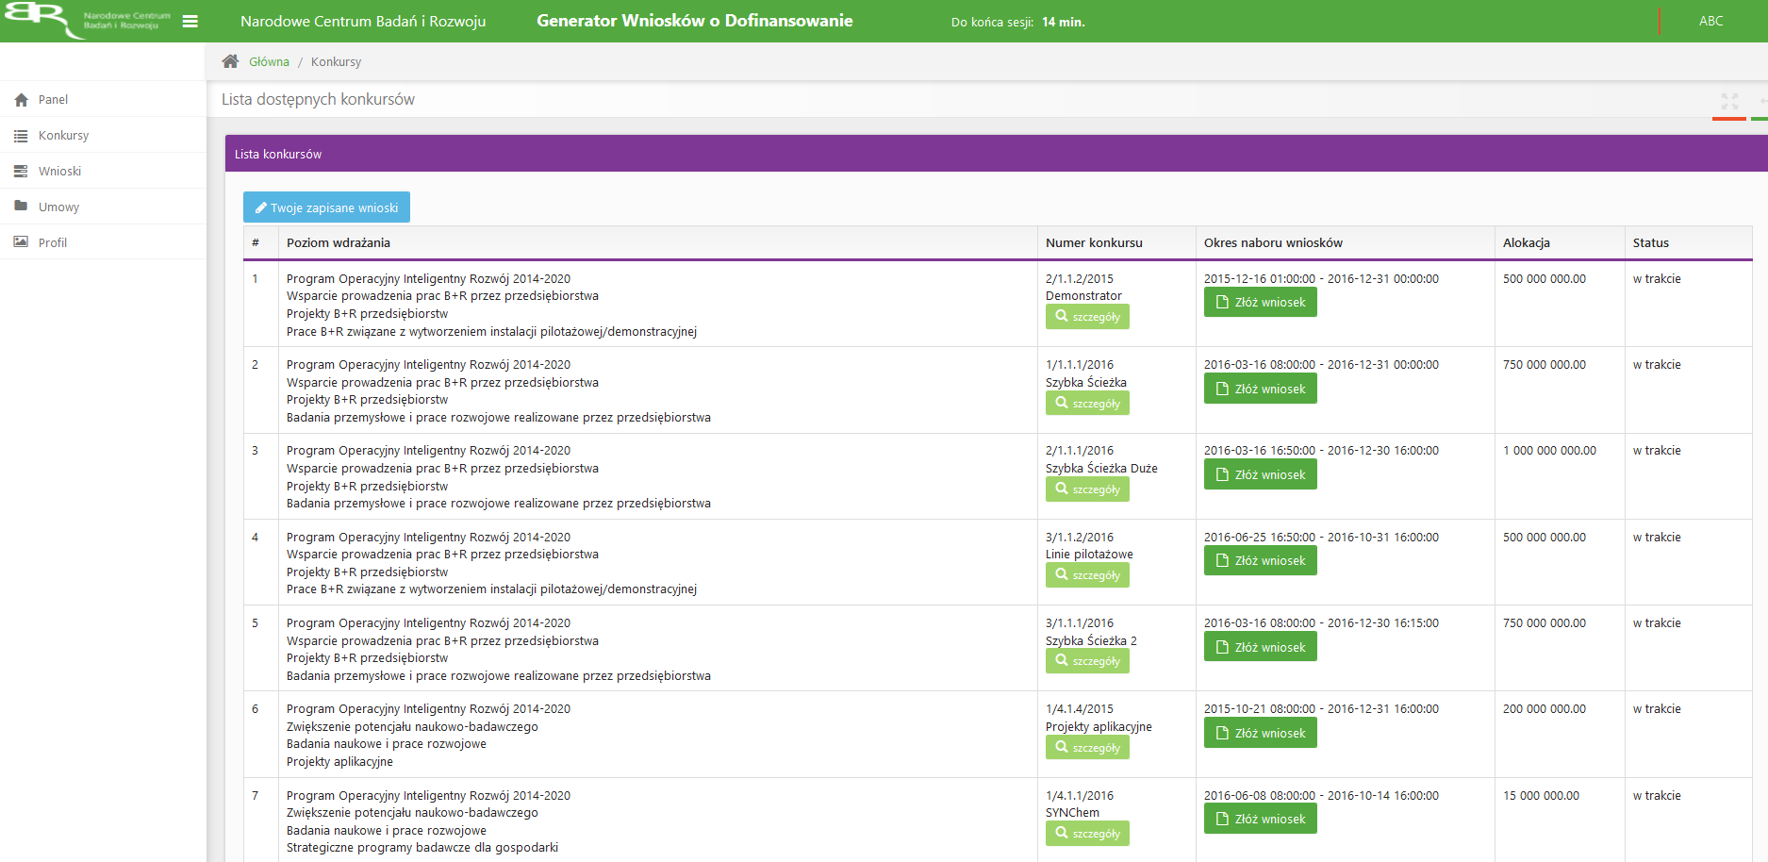1768x862 pixels.
Task: Click Złóż wniosek for SYNChem contest
Action: [x=1261, y=819]
